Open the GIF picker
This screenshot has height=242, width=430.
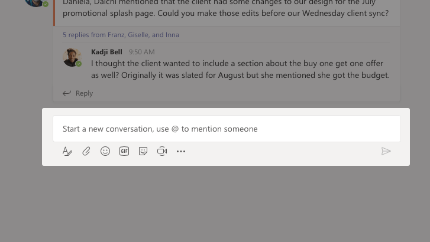point(124,152)
